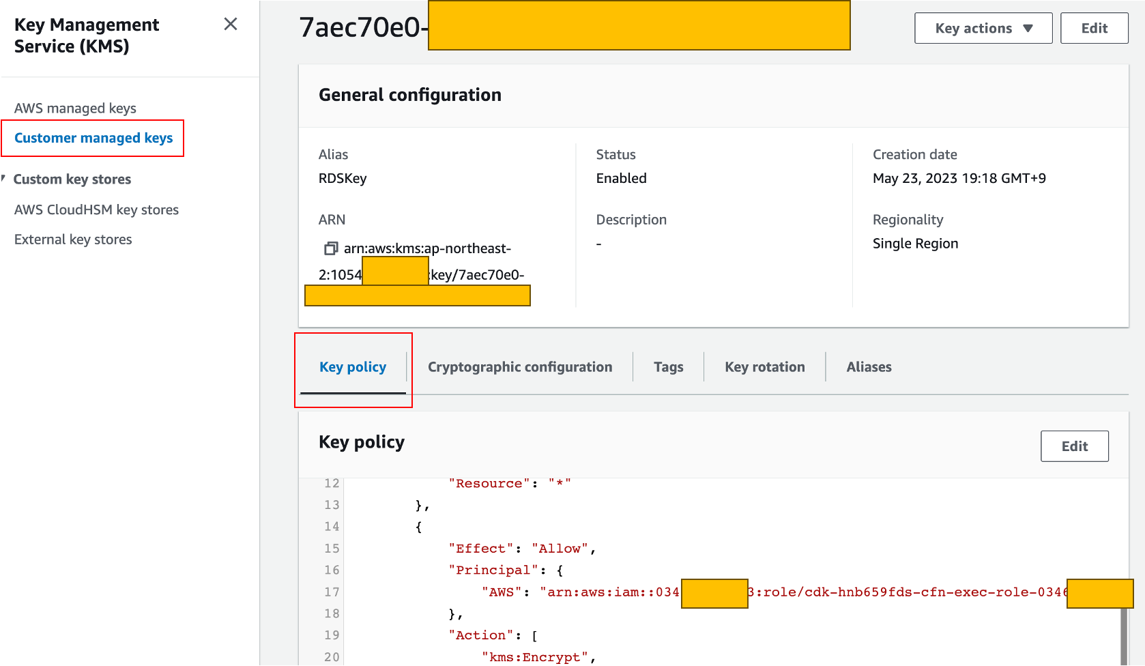
Task: Open the Aliases tab
Action: tap(869, 367)
